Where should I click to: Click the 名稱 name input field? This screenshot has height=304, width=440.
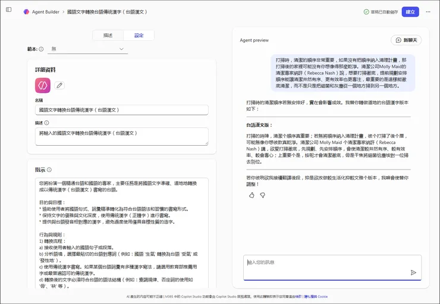pyautogui.click(x=122, y=109)
